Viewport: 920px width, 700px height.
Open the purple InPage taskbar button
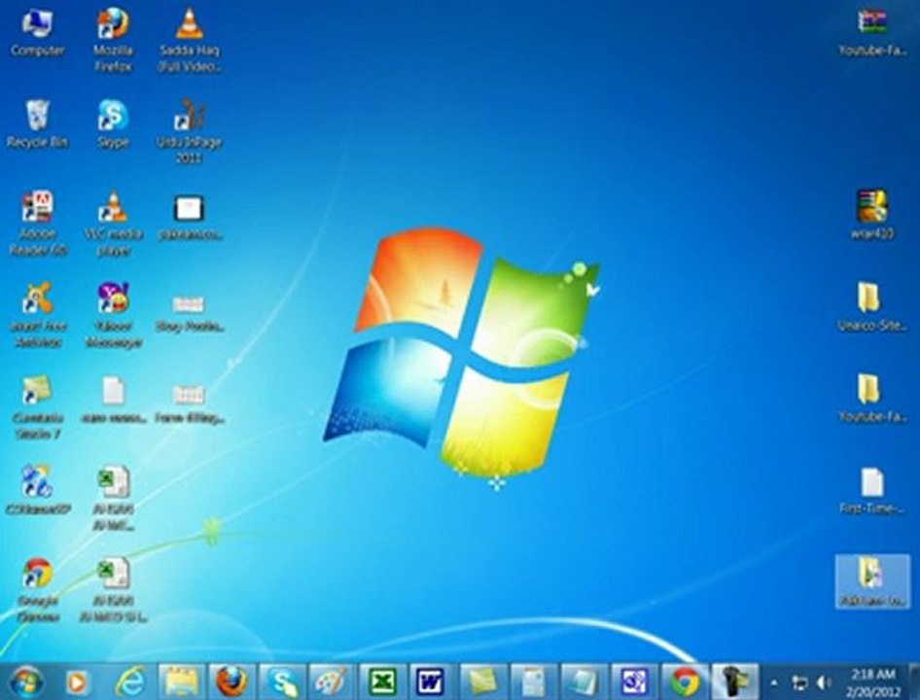[634, 682]
